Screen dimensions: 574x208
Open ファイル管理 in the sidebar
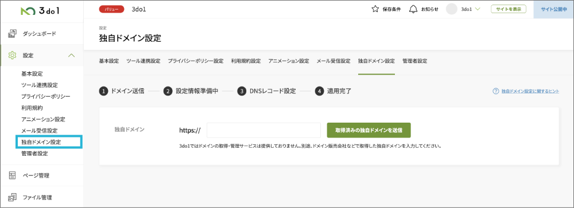pos(37,198)
